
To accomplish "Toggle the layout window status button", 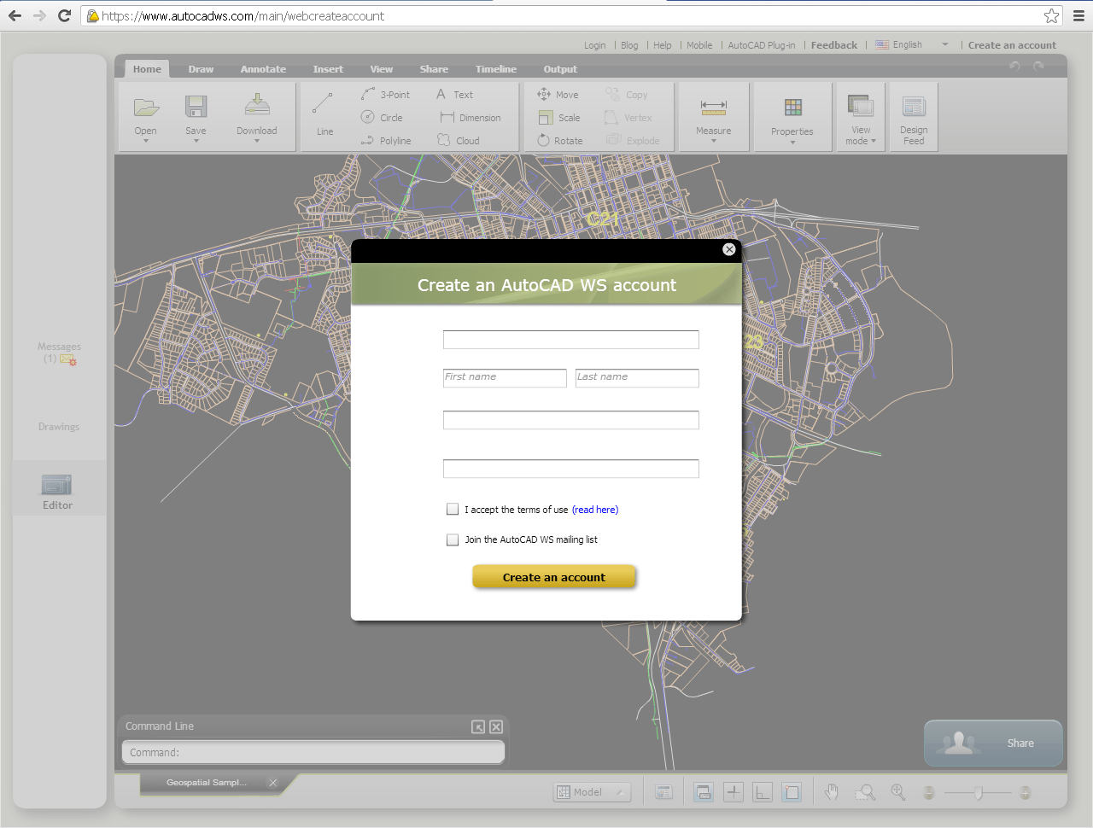I will pos(703,792).
